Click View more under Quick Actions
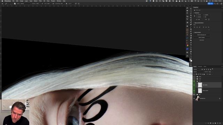 point(202,40)
